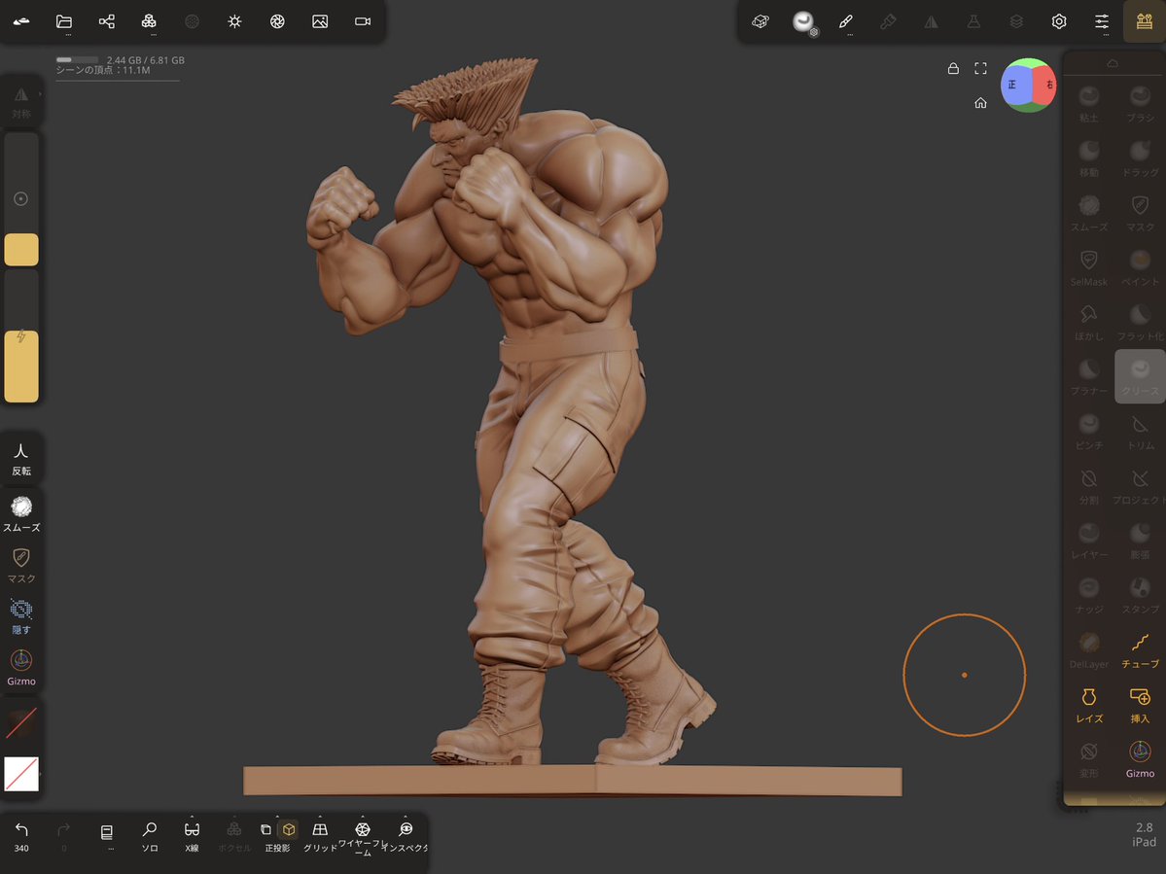Select the クリース (Crease) tool
The height and width of the screenshot is (874, 1166).
click(1140, 377)
